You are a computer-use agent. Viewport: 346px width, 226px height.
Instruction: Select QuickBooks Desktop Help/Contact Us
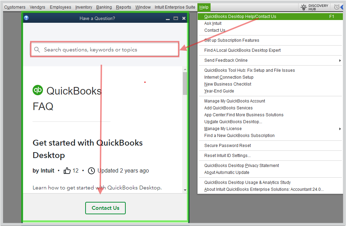[x=270, y=17]
